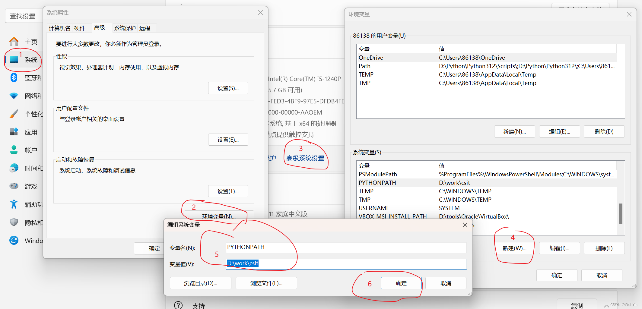Switch to the 计算机名 tab
The height and width of the screenshot is (309, 642).
point(60,28)
